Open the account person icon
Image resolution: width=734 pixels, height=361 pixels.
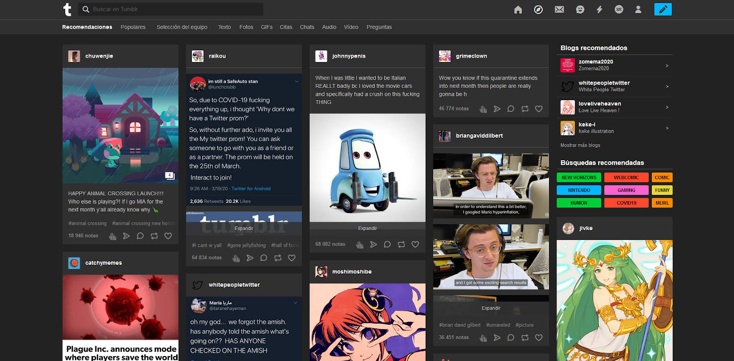coord(638,10)
